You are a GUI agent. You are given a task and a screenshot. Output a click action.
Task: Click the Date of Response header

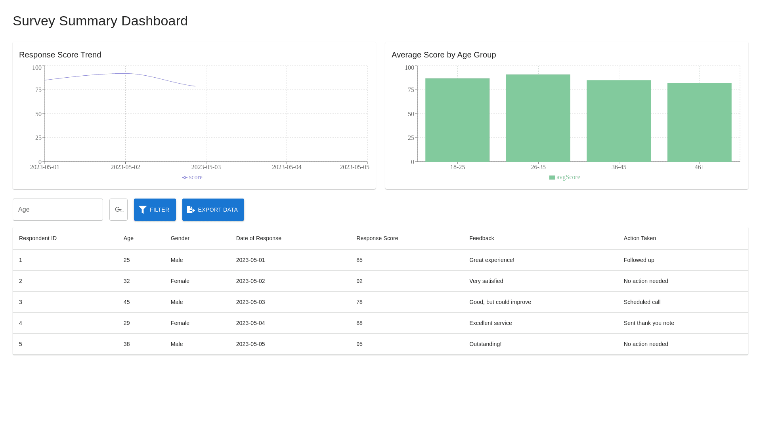click(x=258, y=238)
